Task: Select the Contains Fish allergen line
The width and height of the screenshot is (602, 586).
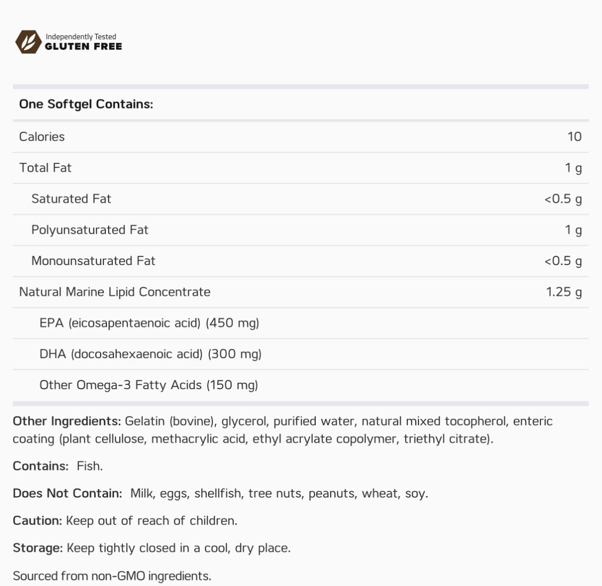Action: click(x=58, y=466)
